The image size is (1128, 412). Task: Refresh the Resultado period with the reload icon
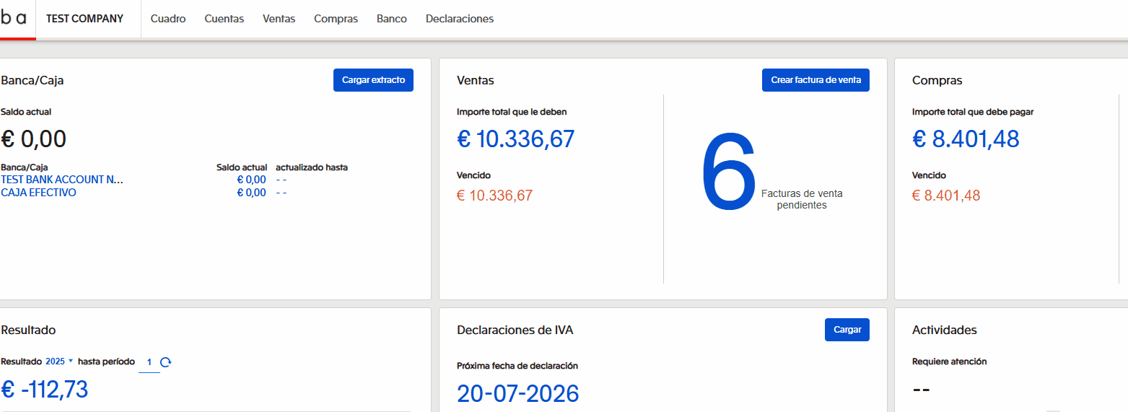[165, 362]
